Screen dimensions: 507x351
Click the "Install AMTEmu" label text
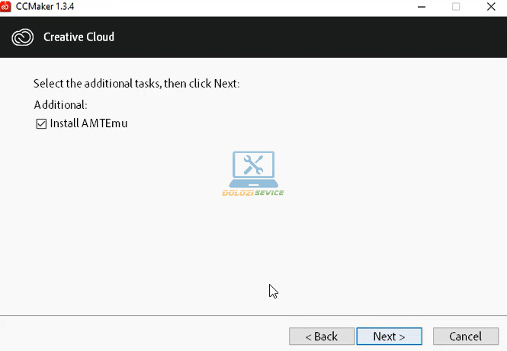click(x=88, y=123)
